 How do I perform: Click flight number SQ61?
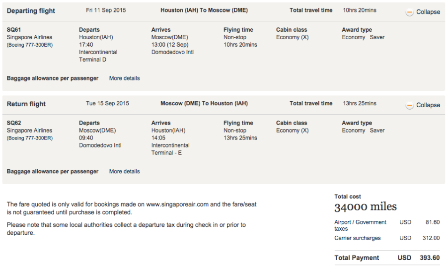[x=14, y=30]
